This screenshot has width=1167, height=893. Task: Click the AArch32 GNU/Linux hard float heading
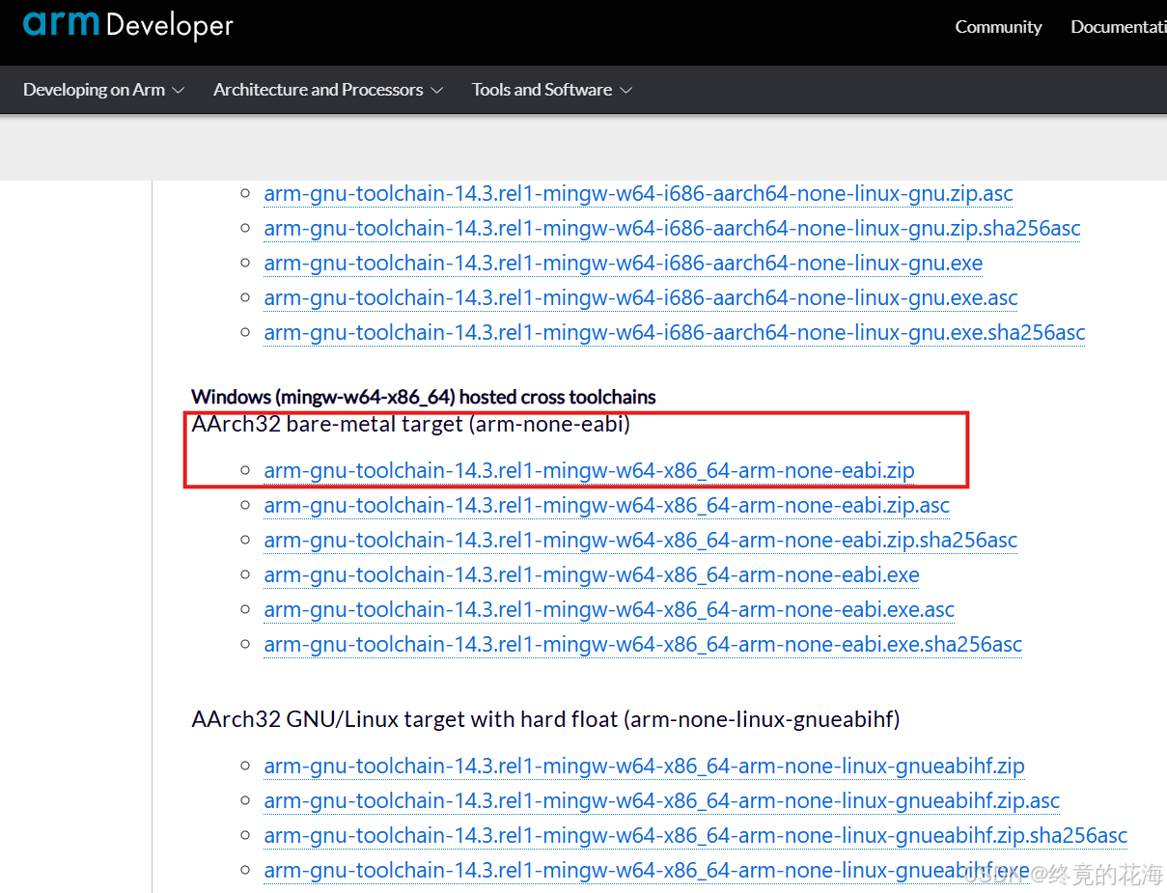pos(545,719)
